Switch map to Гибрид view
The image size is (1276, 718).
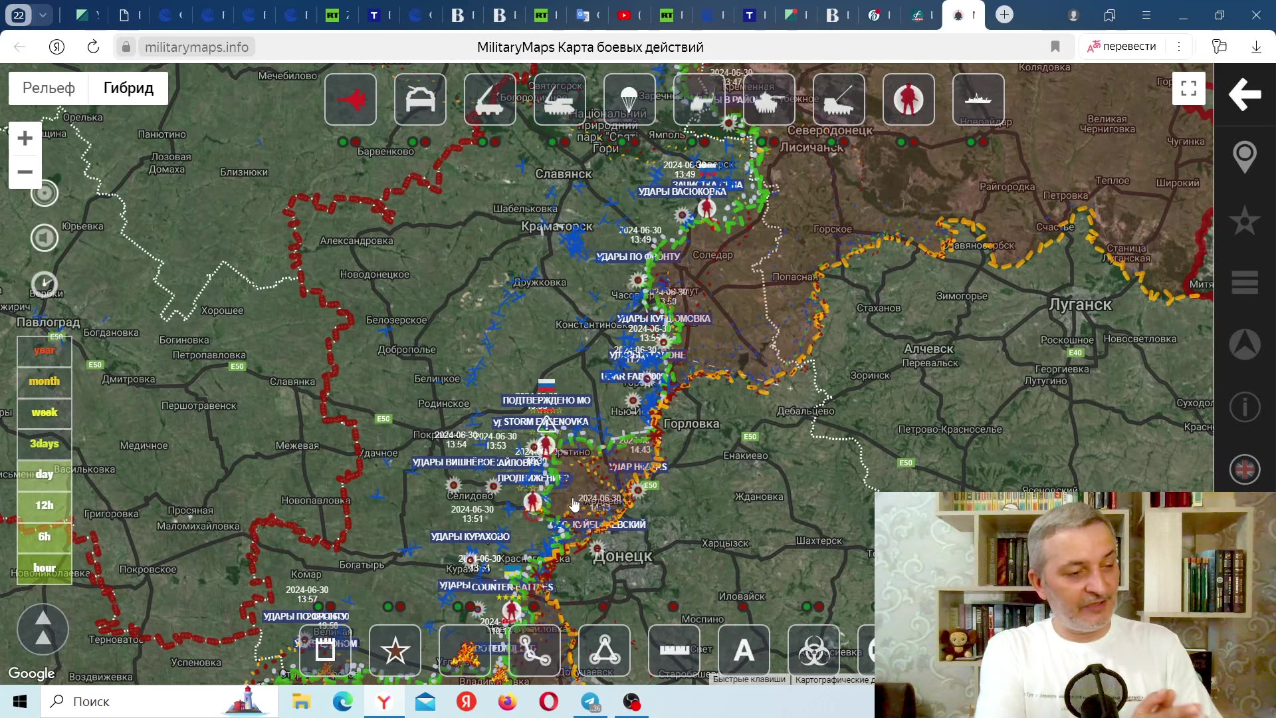click(128, 88)
